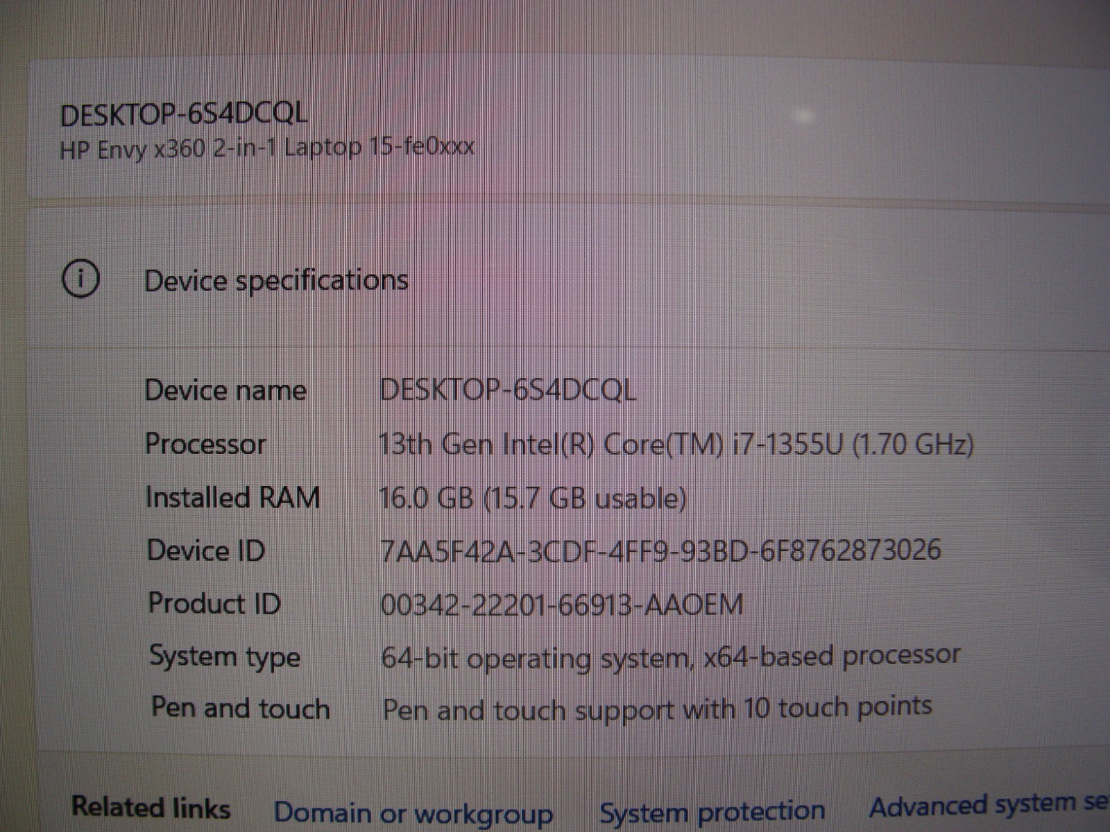The width and height of the screenshot is (1110, 832).
Task: Click the Product ID label
Action: (214, 603)
